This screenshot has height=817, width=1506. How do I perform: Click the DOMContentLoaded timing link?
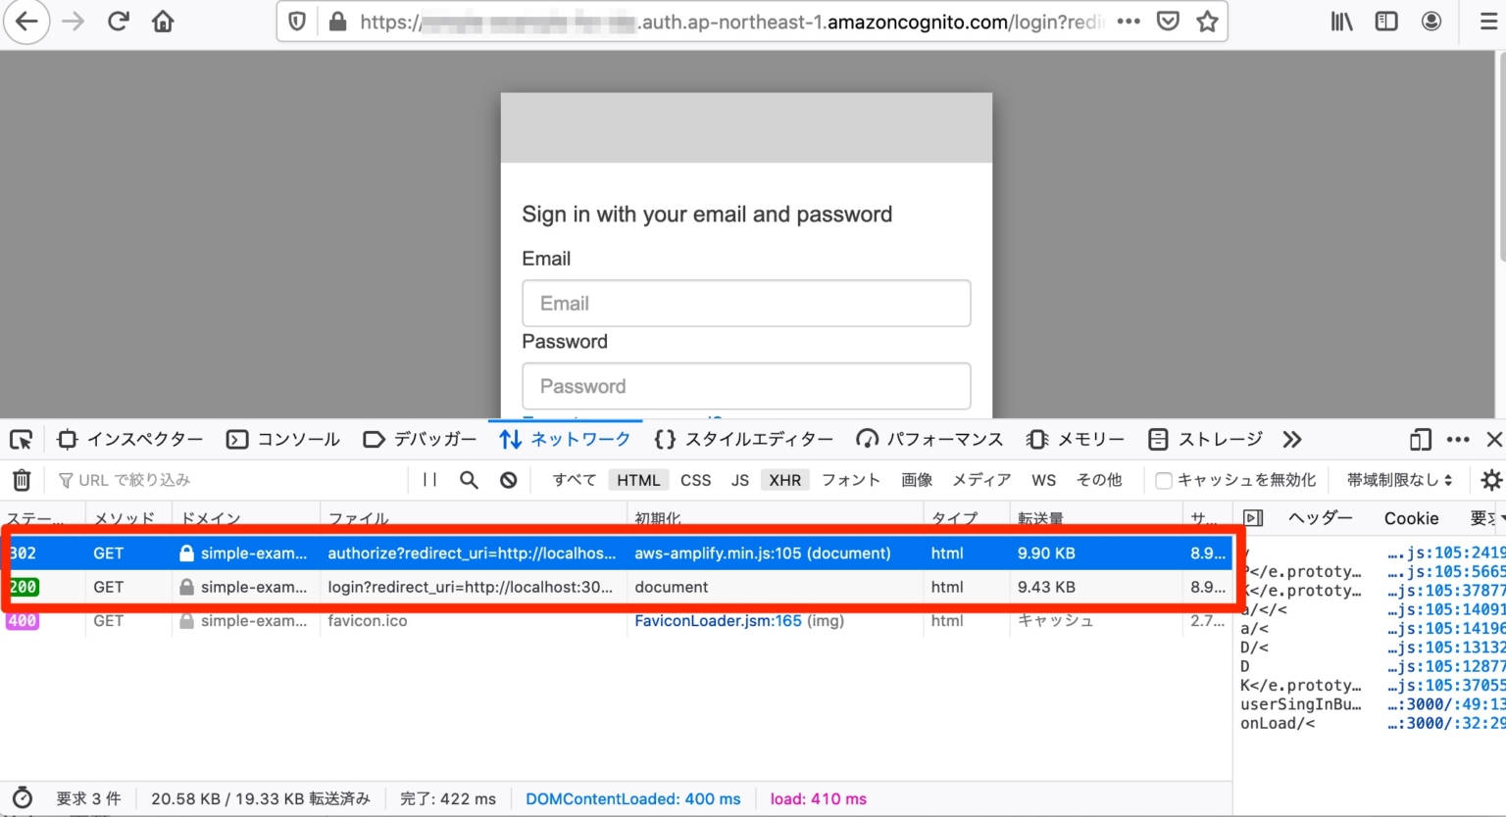pos(632,798)
